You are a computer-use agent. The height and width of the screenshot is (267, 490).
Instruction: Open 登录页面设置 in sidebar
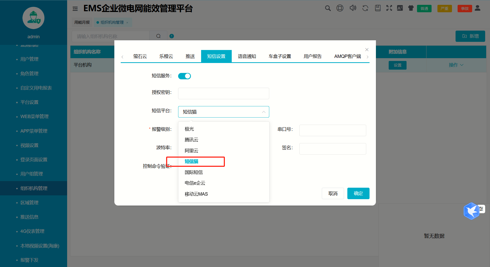coord(34,160)
